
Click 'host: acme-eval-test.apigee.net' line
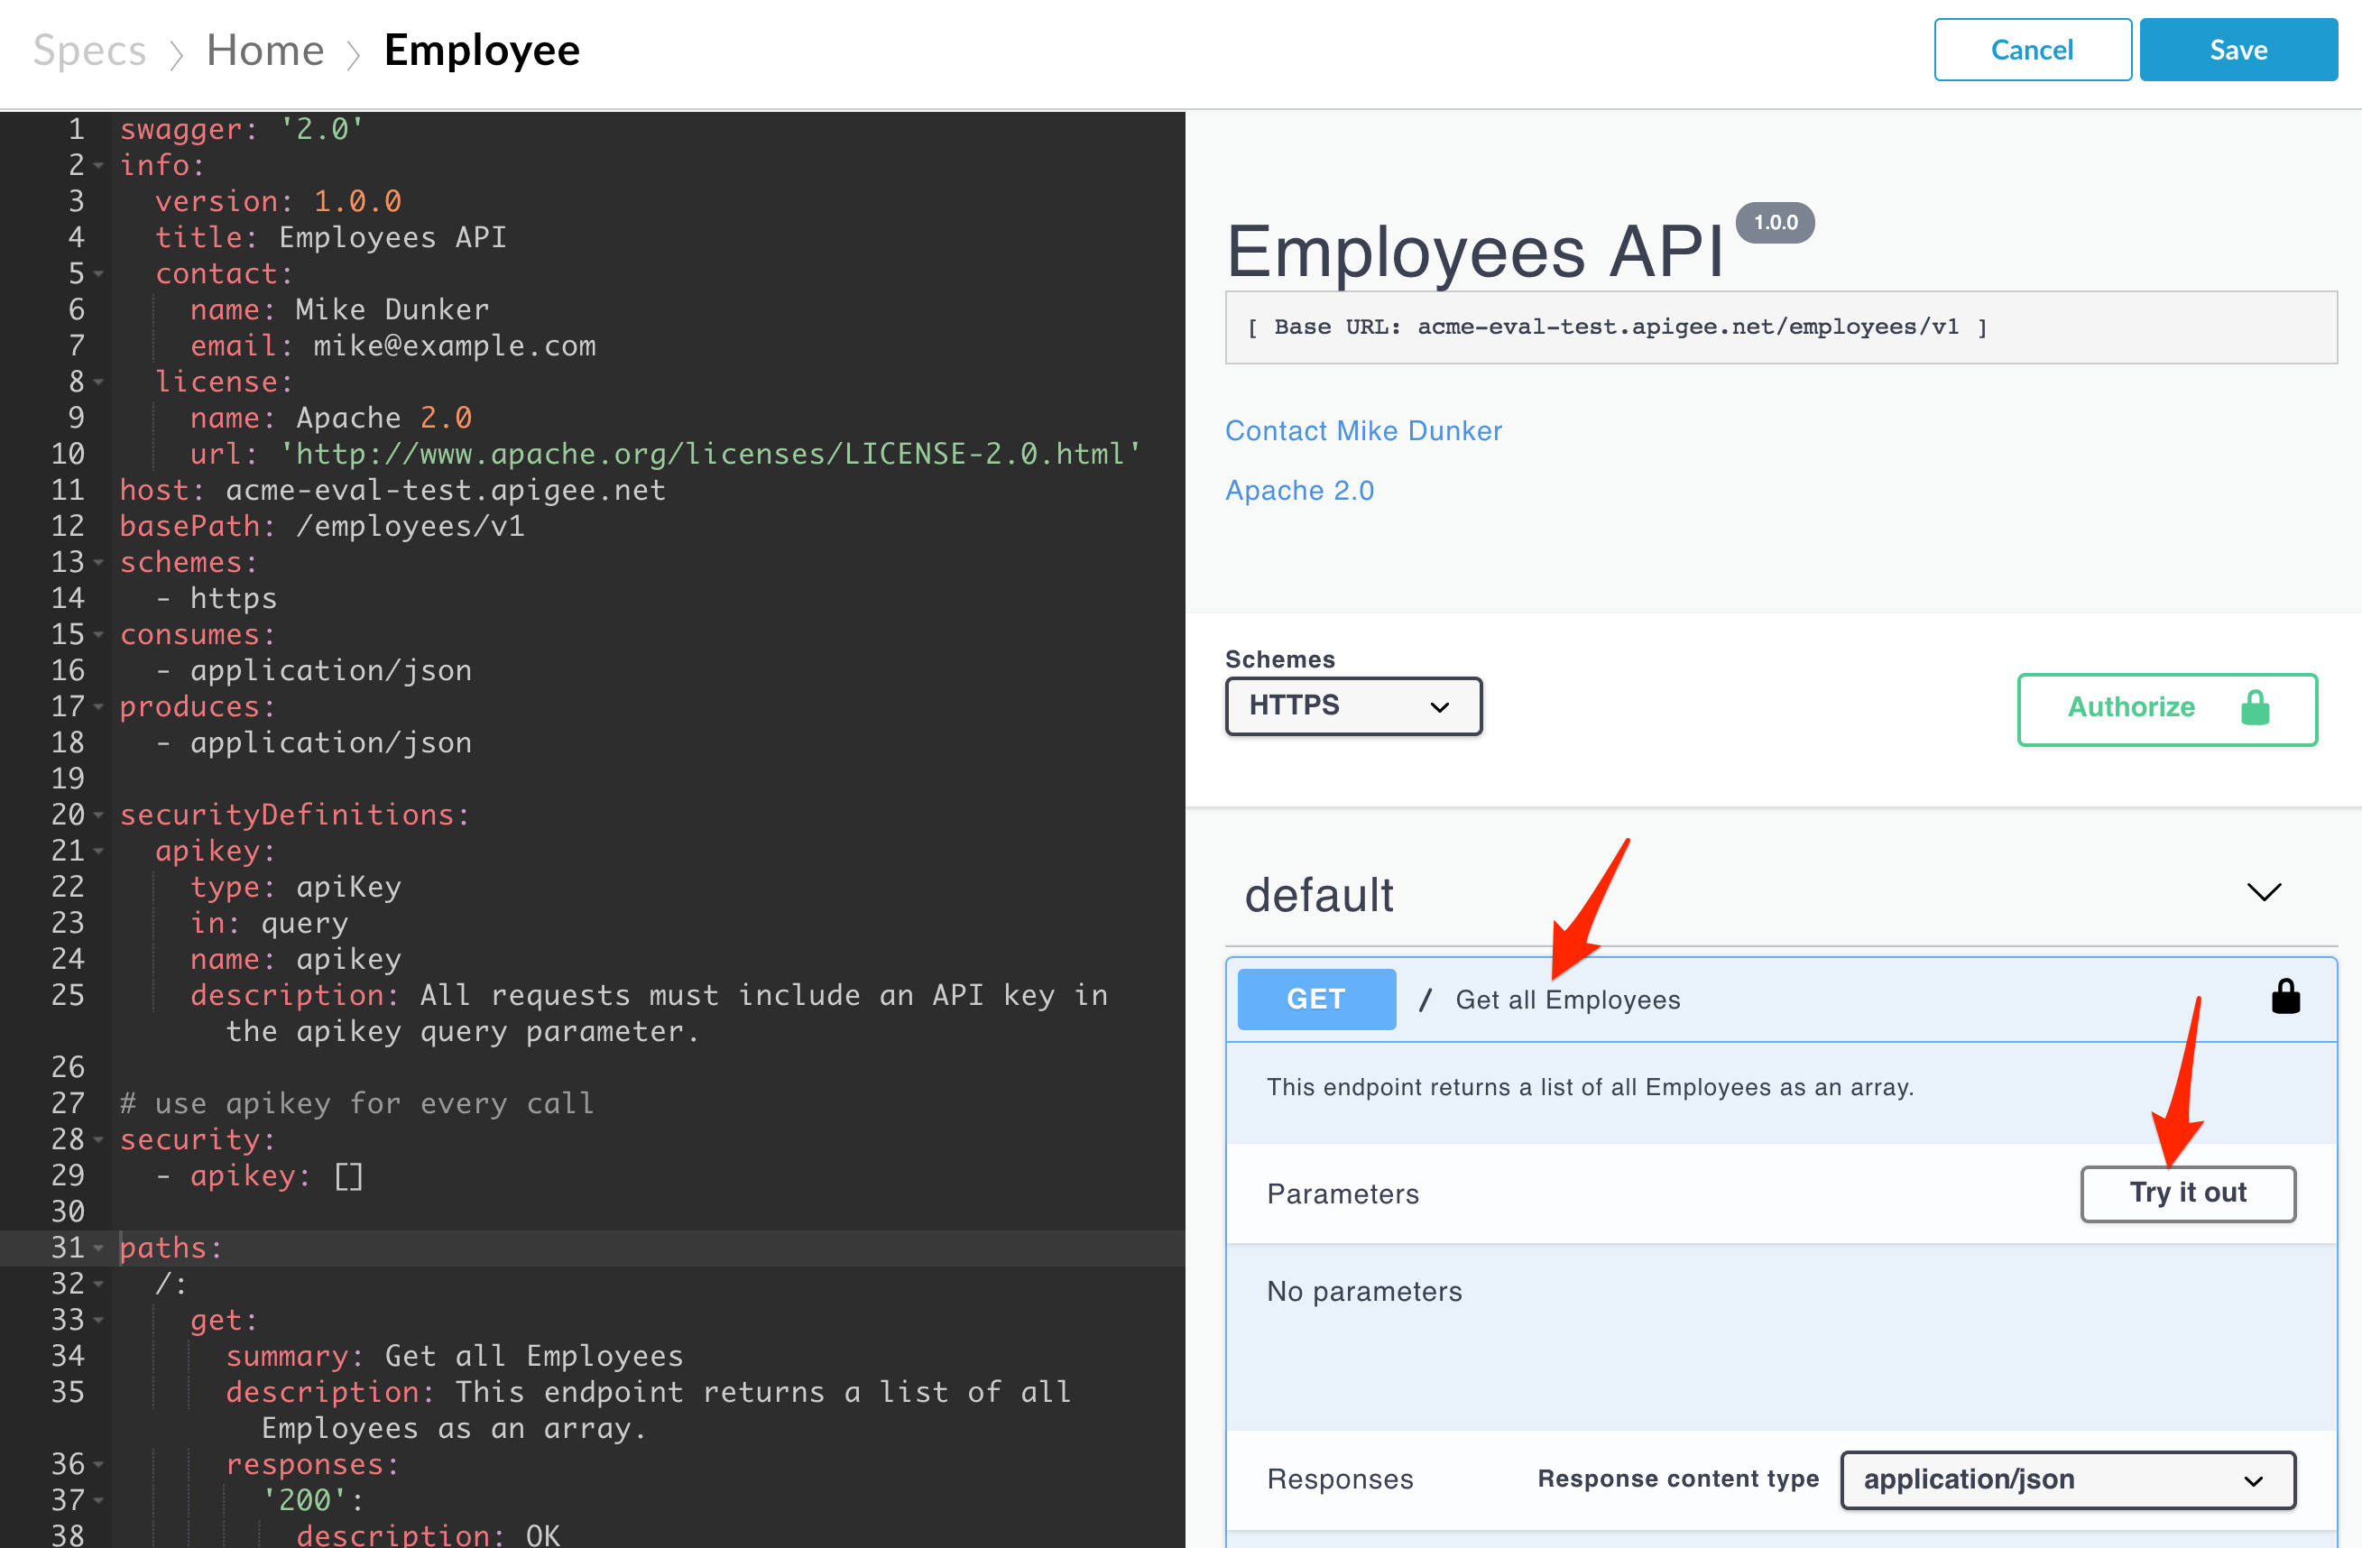pos(392,490)
